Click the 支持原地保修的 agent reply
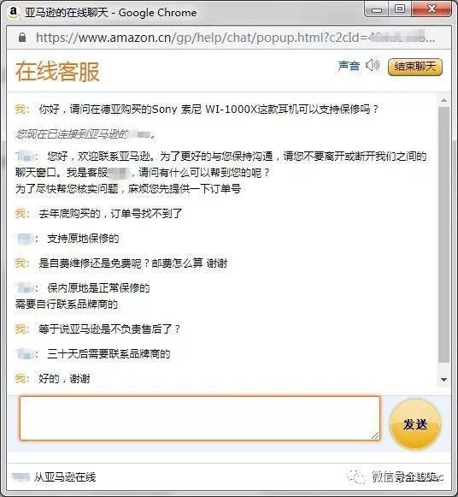Image resolution: width=458 pixels, height=497 pixels. 83,239
